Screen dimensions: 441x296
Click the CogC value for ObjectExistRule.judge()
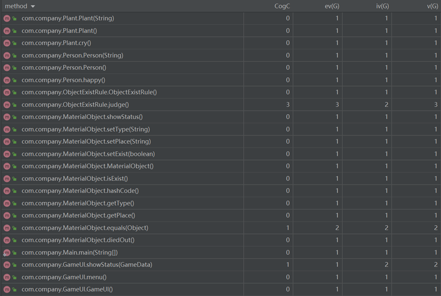click(x=288, y=104)
